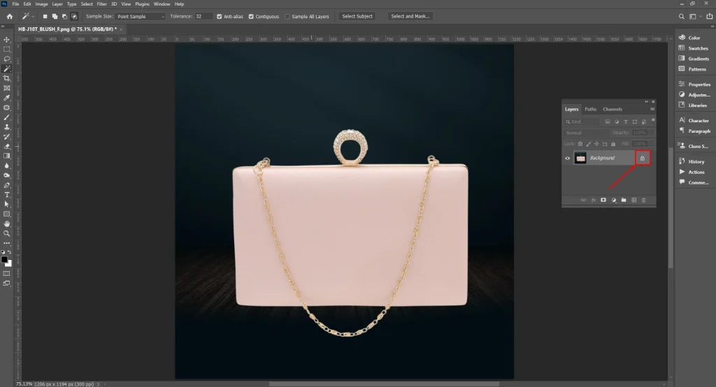Click Select and Mask button
Screen dimensions: 716x387
[410, 17]
